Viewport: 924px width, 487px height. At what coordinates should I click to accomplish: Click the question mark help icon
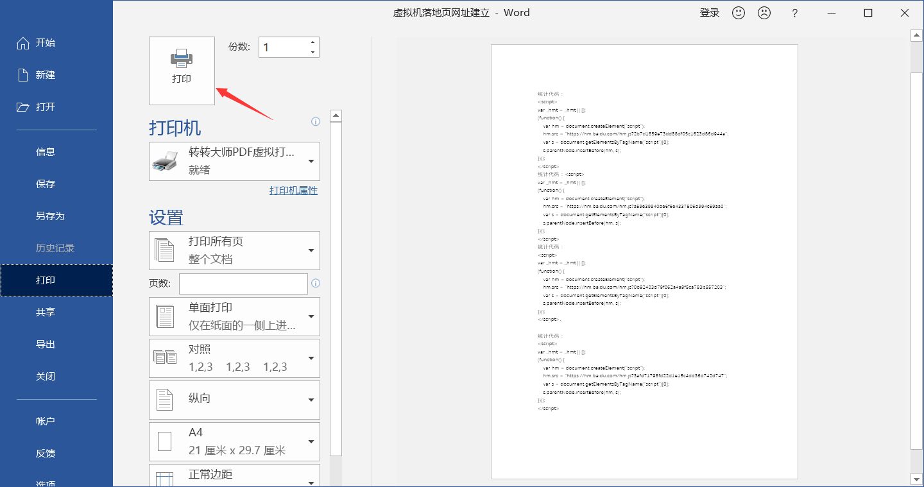[x=794, y=13]
